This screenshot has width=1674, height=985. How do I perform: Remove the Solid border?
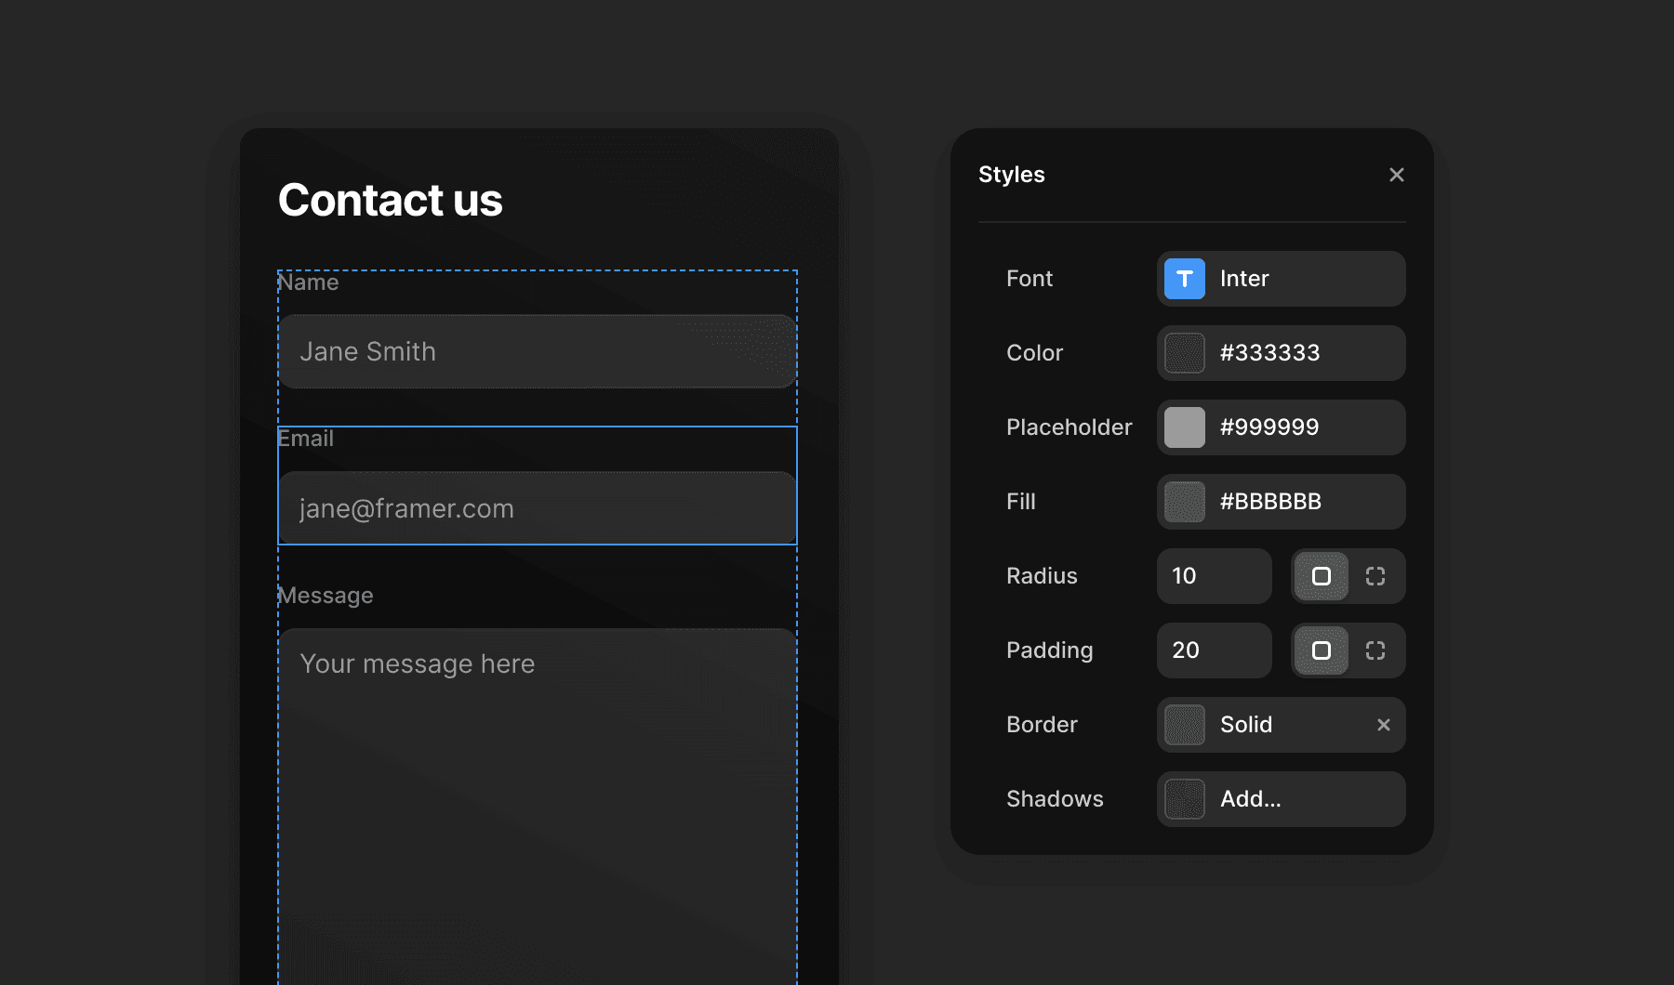(1383, 725)
